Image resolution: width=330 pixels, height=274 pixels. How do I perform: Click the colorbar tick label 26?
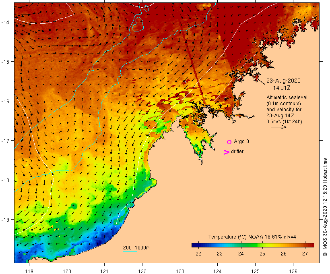[x=283, y=253]
